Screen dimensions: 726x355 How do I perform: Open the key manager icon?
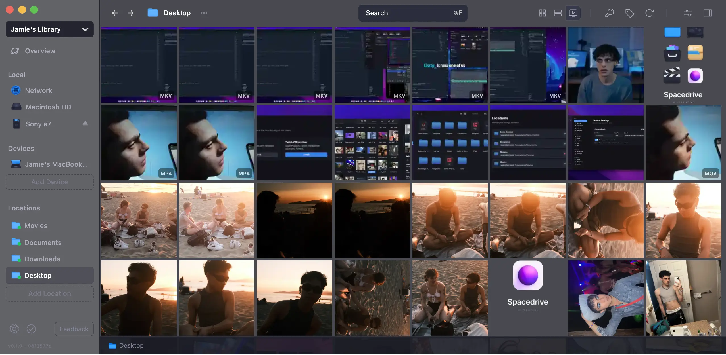click(609, 13)
